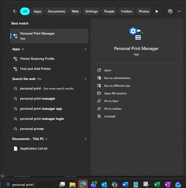Switch to the Photos filter tab
Image resolution: width=186 pixels, height=188 pixels.
pos(143,11)
